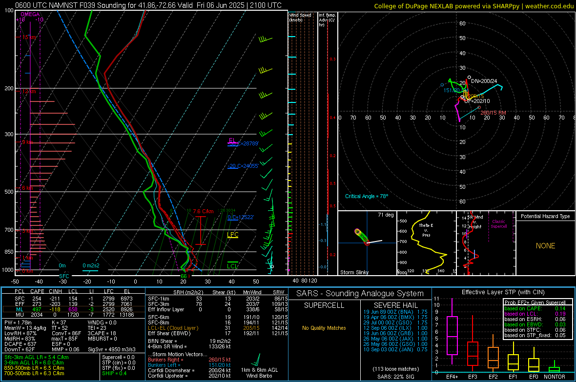Select the LCL-EL (Cloud Layer) row
Image resolution: width=576 pixels, height=382 pixels.
(x=218, y=328)
